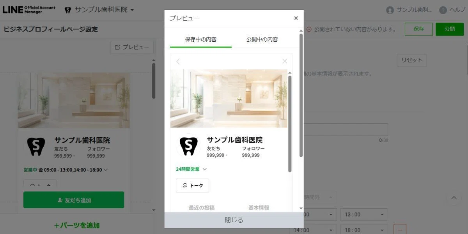Expand 24時間営業 hours chevron
This screenshot has height=234, width=468.
click(205, 169)
